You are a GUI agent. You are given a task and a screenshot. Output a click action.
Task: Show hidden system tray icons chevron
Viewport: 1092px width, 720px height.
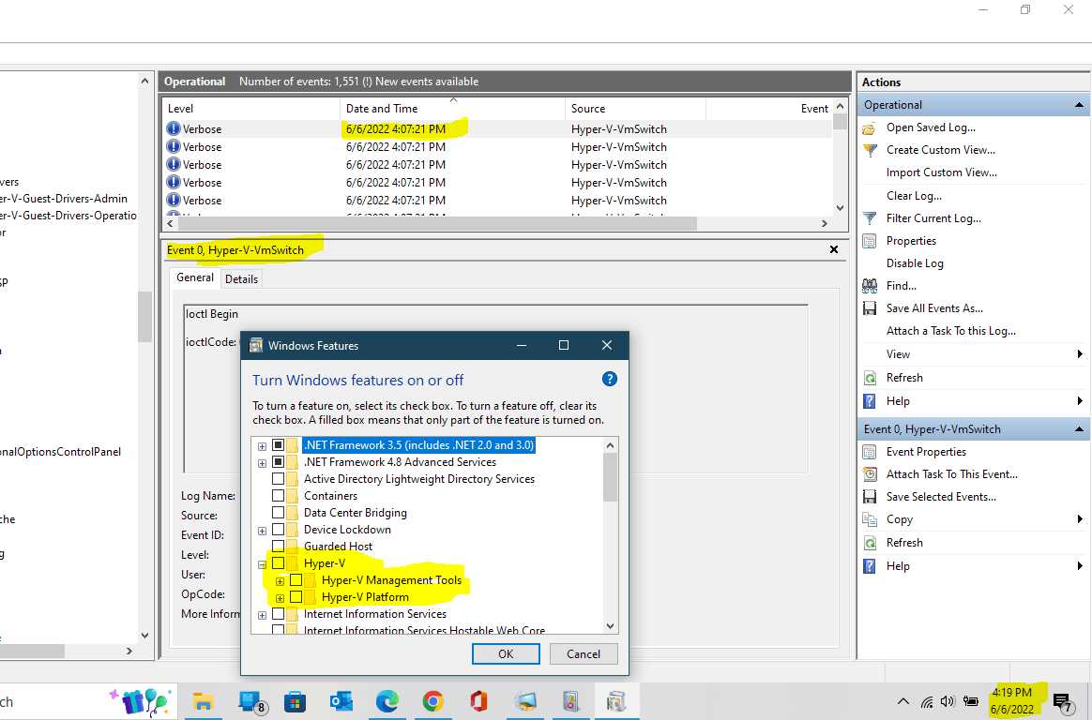click(903, 702)
